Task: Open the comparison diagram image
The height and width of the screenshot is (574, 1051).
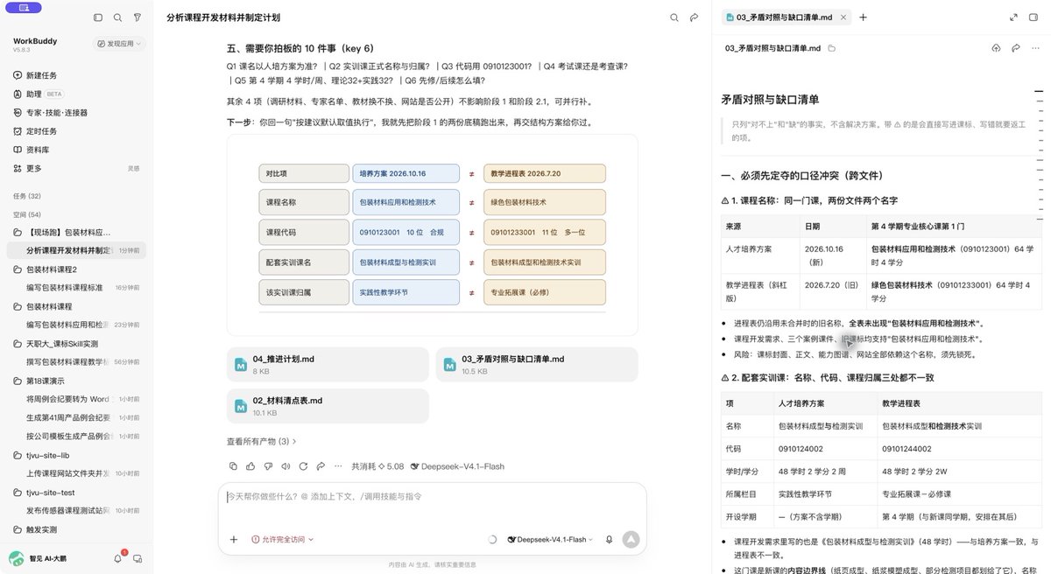Action: pyautogui.click(x=432, y=234)
